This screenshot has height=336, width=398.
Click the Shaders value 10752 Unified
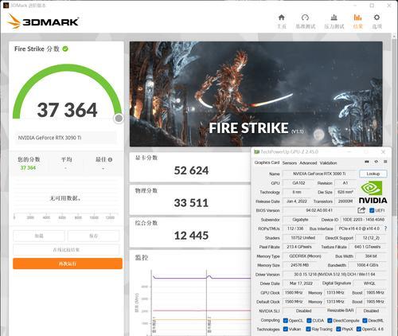302,238
